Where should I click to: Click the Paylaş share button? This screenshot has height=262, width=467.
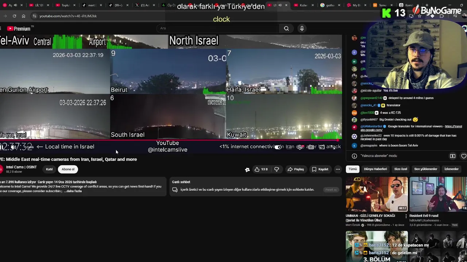click(x=296, y=169)
